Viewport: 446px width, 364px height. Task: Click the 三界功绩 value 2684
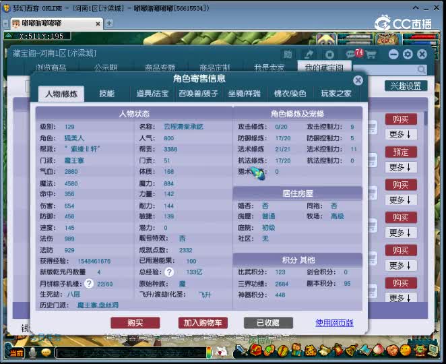pyautogui.click(x=282, y=284)
